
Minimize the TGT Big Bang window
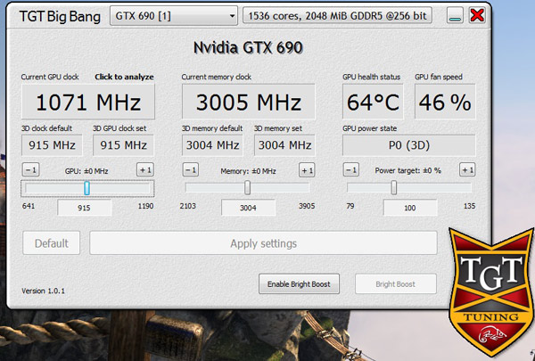pyautogui.click(x=456, y=15)
